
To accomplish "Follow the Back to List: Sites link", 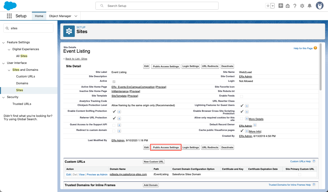I will click(76, 59).
